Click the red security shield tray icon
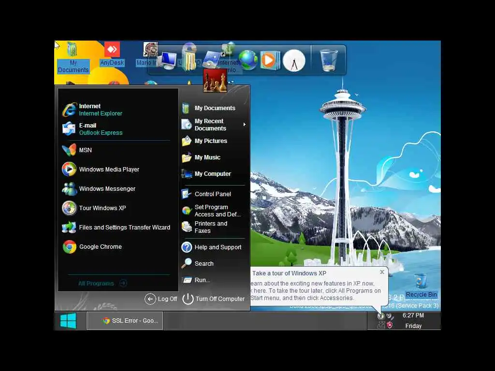The height and width of the screenshot is (371, 495). pyautogui.click(x=390, y=325)
